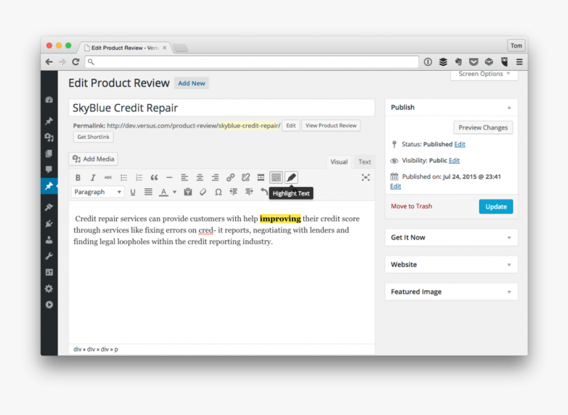This screenshot has height=415, width=568.
Task: Collapse the Publish panel
Action: point(509,108)
